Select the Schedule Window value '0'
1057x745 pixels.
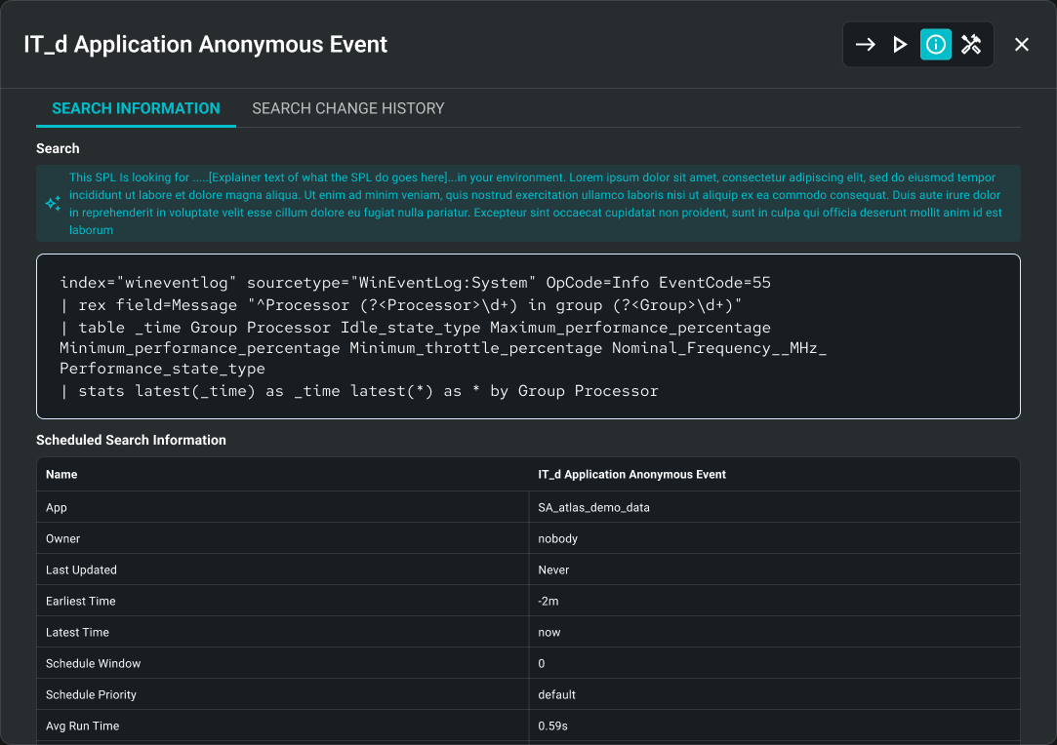pos(542,663)
